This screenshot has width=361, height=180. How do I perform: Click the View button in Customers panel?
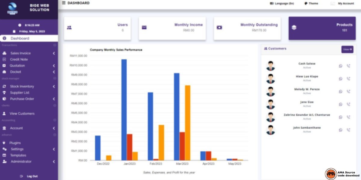[x=347, y=49]
